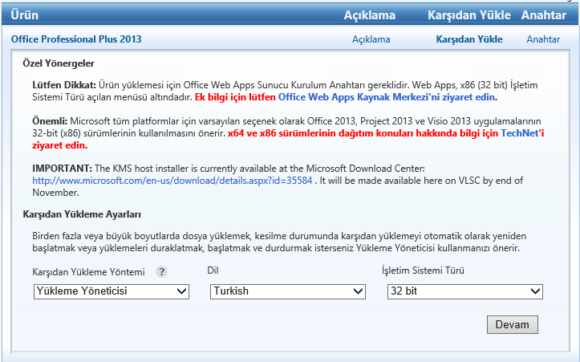This screenshot has height=362, width=580.
Task: Click the help question mark icon
Action: [x=161, y=271]
